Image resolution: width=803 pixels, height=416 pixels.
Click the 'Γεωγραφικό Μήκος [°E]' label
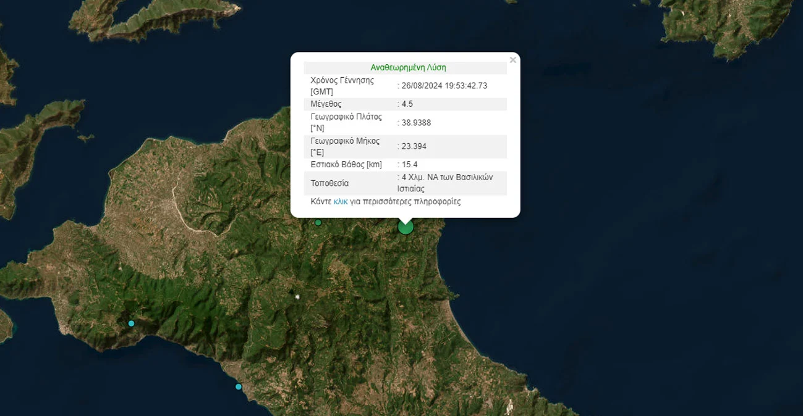click(345, 146)
